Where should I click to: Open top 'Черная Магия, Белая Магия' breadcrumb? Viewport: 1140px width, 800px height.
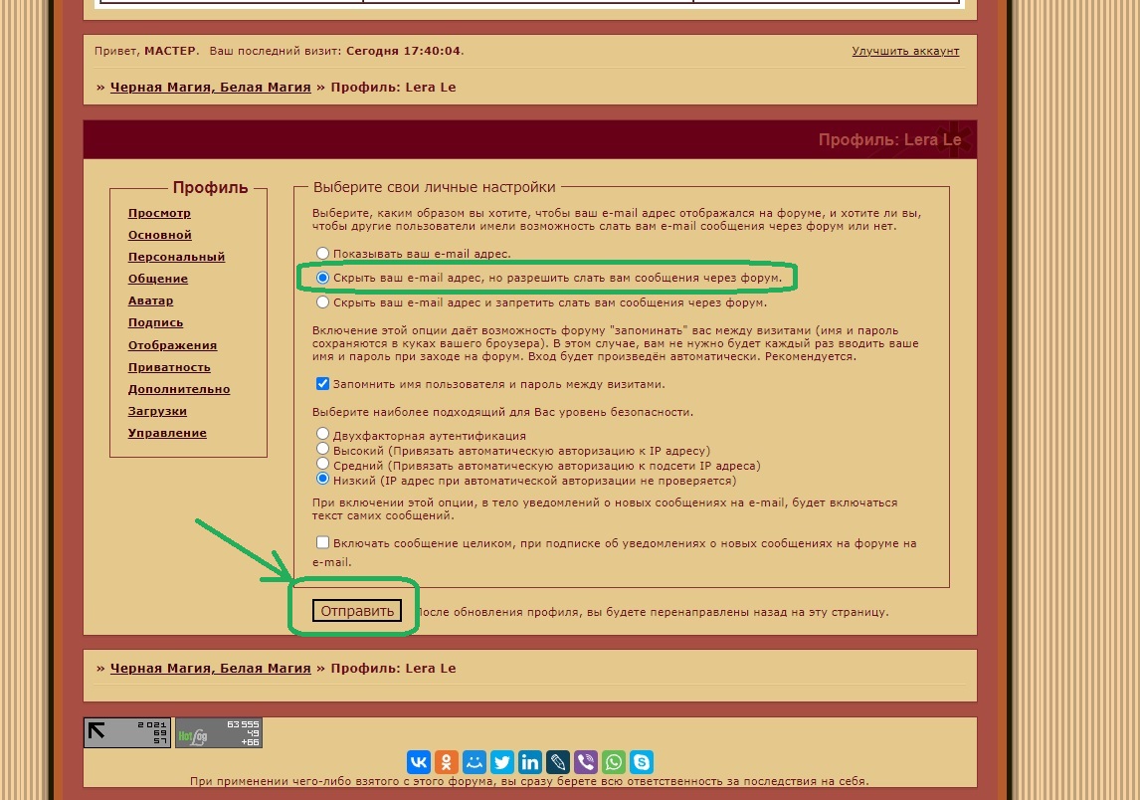click(x=210, y=88)
